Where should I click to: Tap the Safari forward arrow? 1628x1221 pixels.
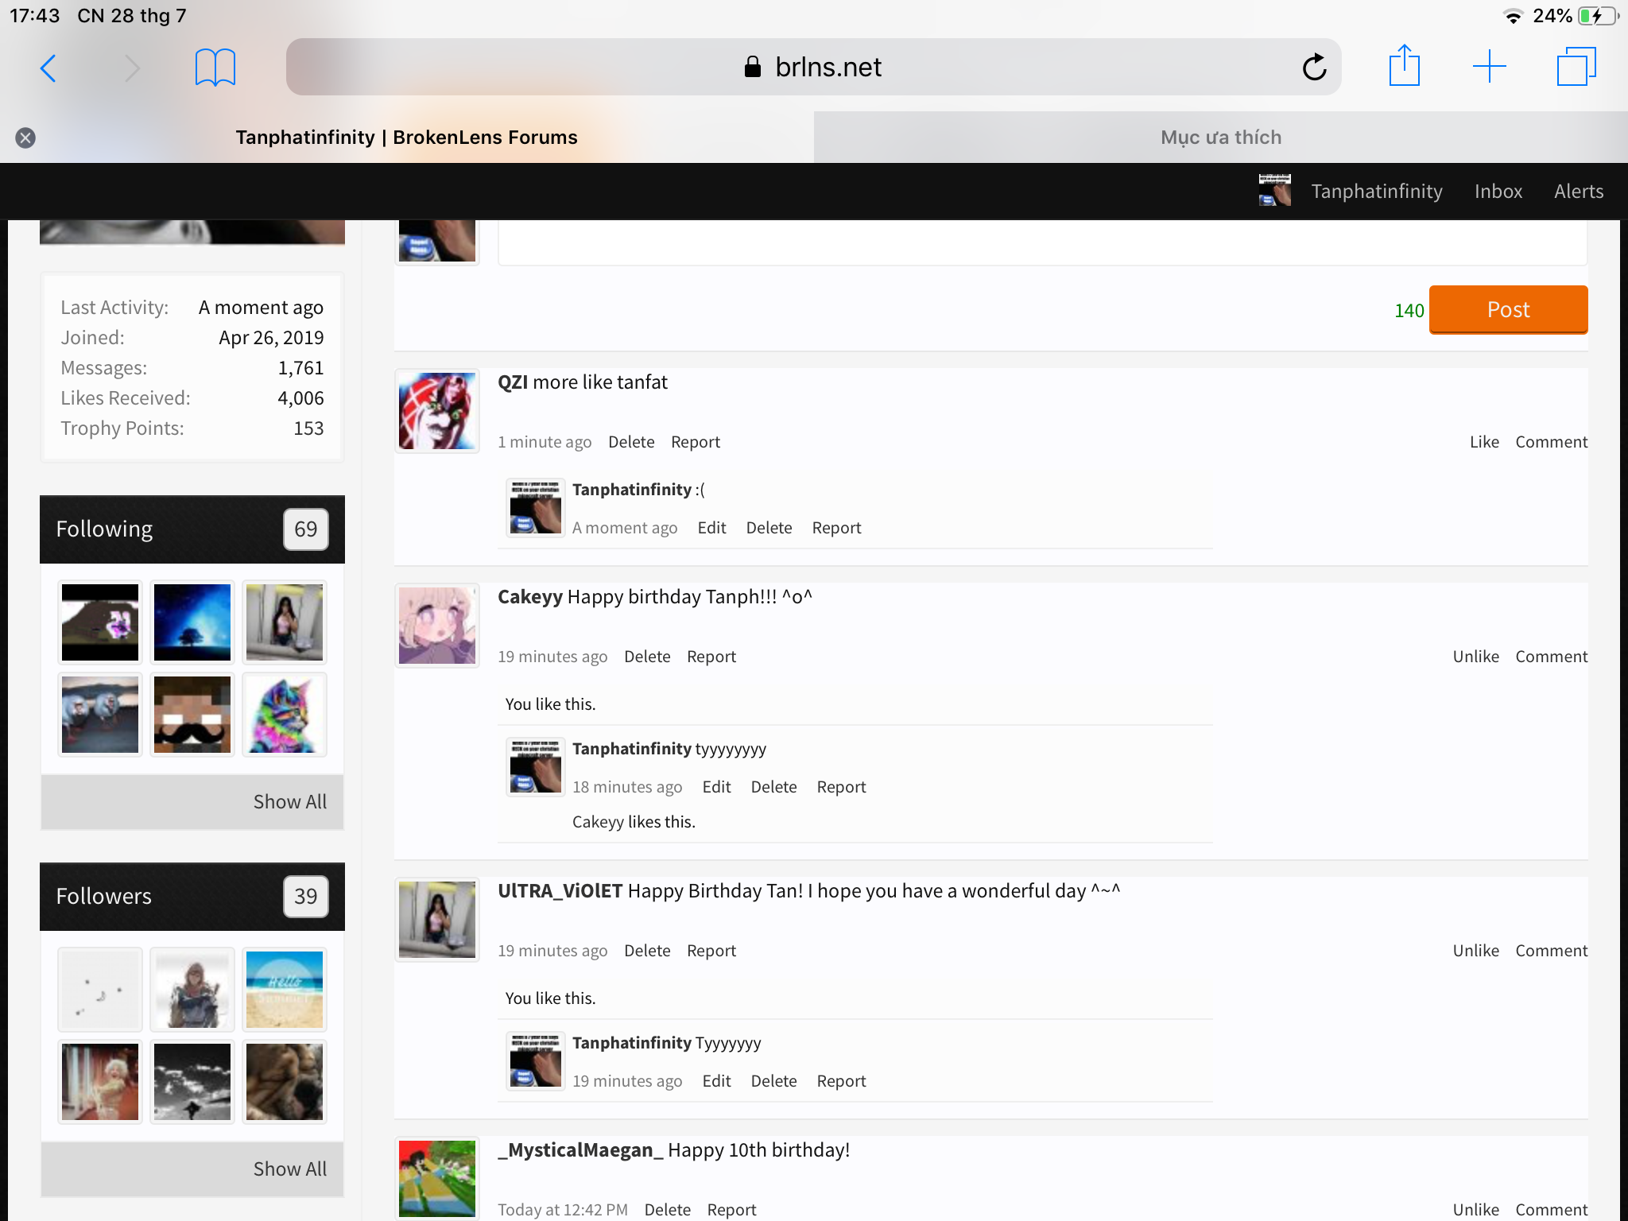(x=133, y=68)
